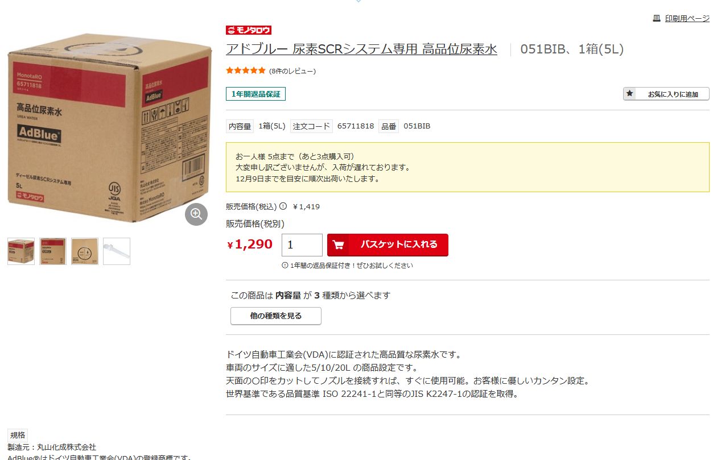Click the shopping cart icon in the red button
The width and height of the screenshot is (713, 460).
point(338,244)
